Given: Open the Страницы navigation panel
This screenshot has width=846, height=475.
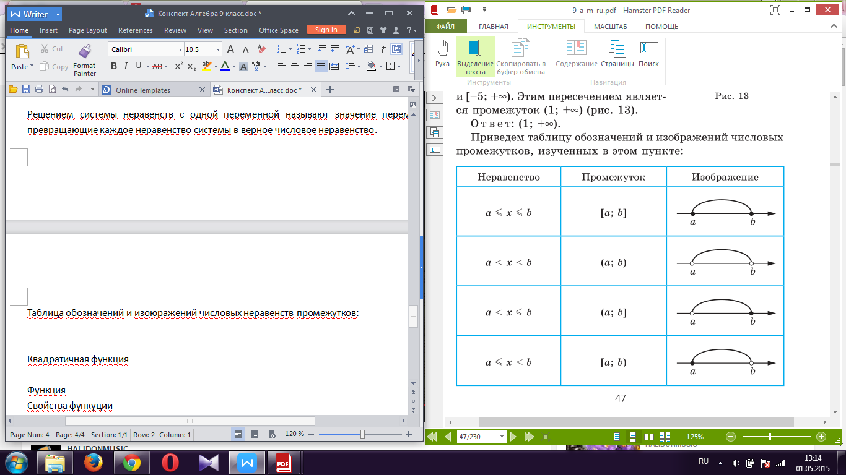Looking at the screenshot, I should [x=617, y=53].
